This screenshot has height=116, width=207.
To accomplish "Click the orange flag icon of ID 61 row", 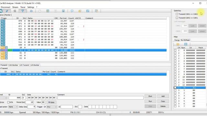I will tap(3, 53).
